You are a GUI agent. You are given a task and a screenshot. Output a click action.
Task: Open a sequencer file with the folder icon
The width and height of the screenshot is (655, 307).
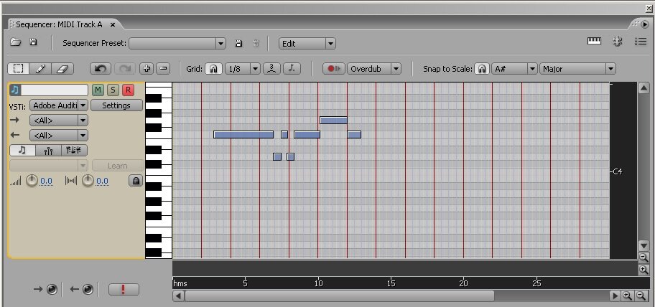coord(16,42)
